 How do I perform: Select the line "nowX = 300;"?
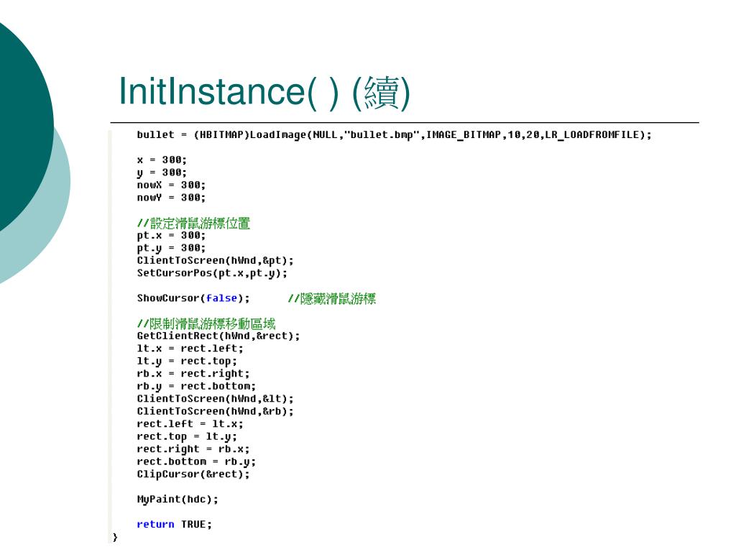point(171,185)
